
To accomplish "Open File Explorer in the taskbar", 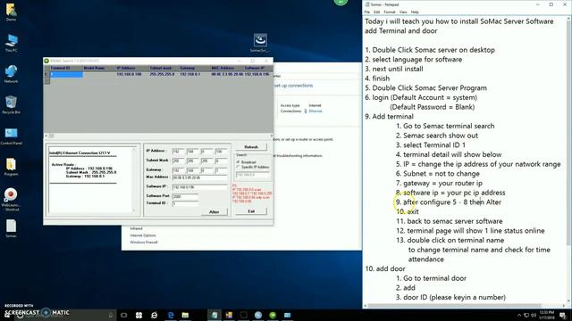I will point(185,315).
